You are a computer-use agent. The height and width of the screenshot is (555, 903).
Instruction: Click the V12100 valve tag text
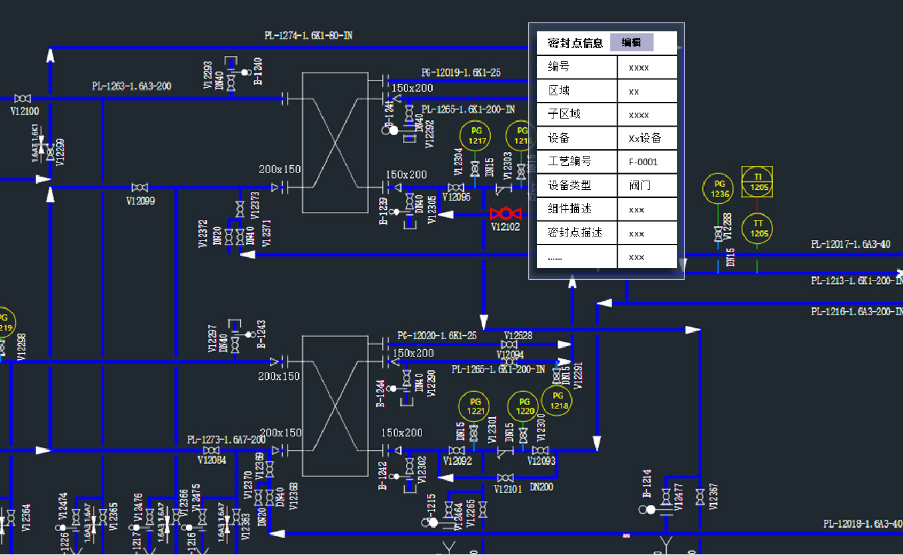(24, 111)
